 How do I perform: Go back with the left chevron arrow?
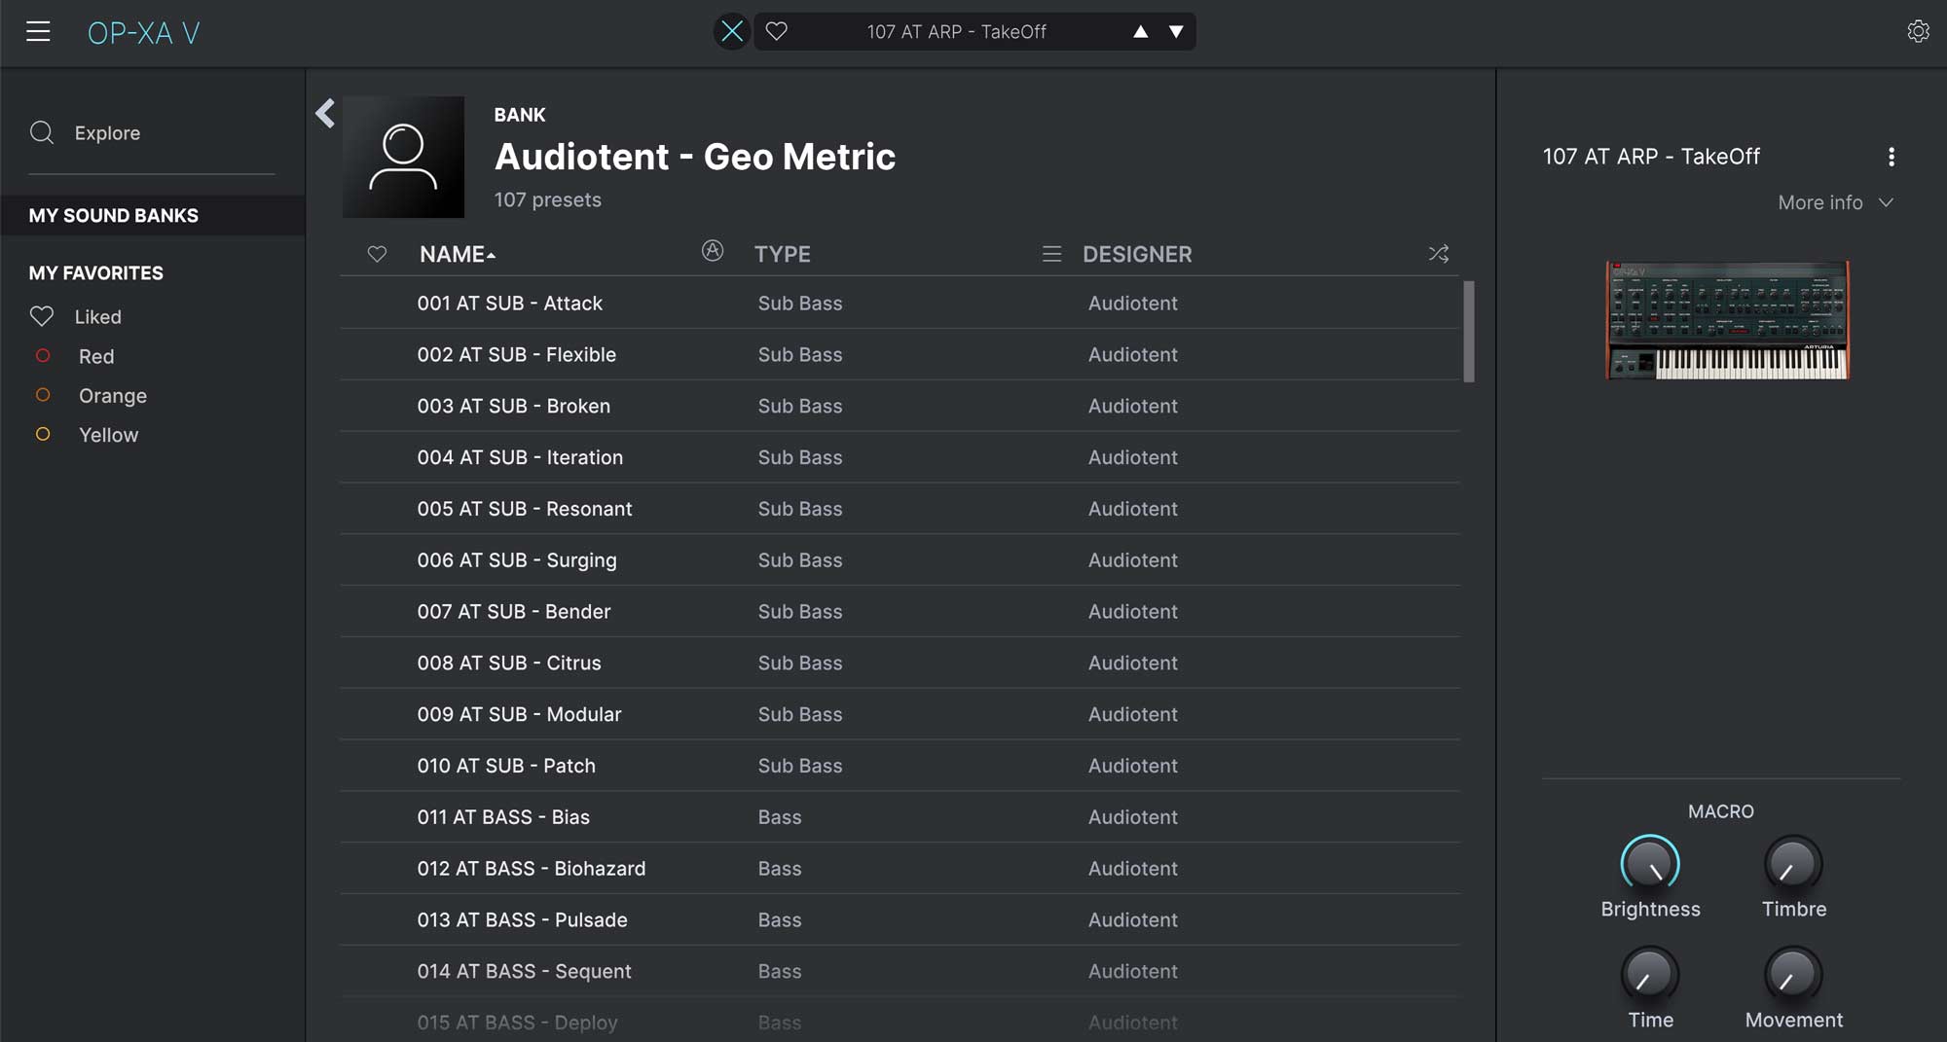pyautogui.click(x=325, y=114)
